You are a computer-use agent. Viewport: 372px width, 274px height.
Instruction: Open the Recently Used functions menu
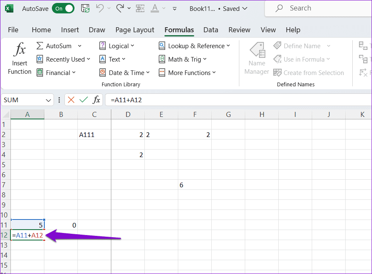tap(63, 59)
